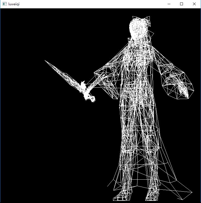
Task: Maximize the luweiqi window
Action: point(182,4)
